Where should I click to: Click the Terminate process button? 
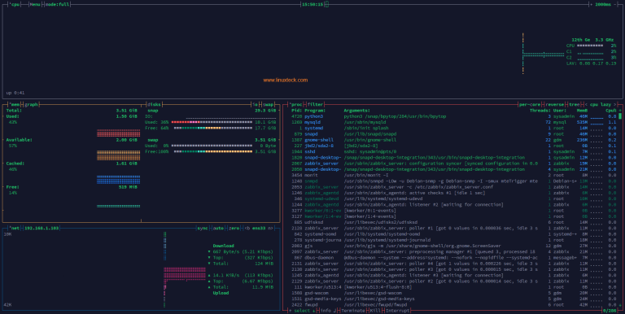tap(353, 311)
